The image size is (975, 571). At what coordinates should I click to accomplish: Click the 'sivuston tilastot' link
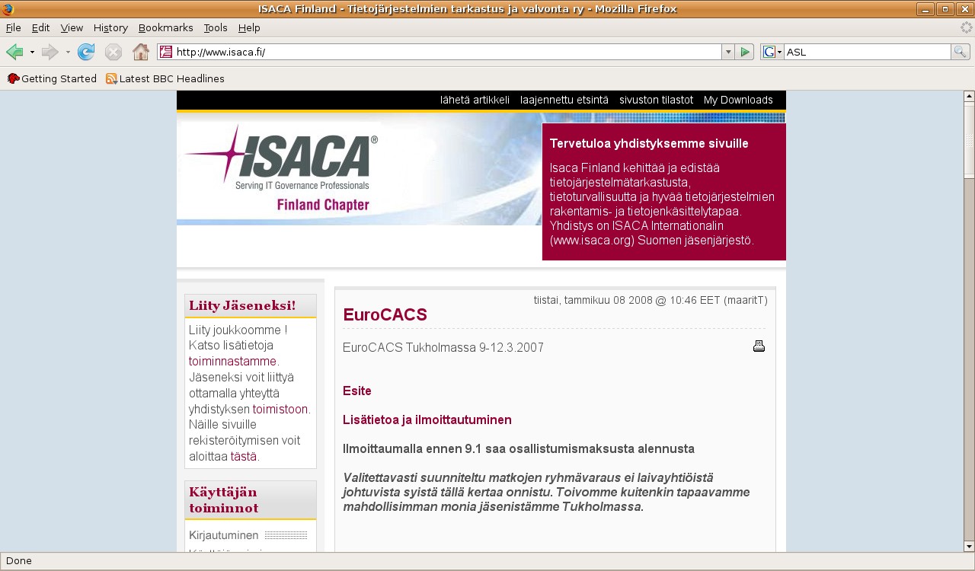tap(656, 100)
